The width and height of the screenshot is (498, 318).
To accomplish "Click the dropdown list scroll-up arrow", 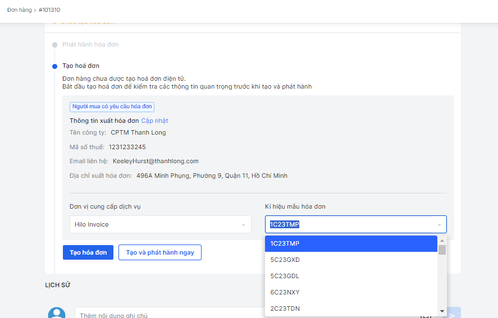I will (x=442, y=241).
